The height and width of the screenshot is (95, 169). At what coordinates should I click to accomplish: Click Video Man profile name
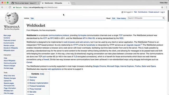coord(164,3)
